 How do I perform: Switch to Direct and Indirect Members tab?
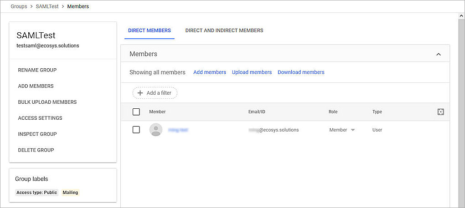coord(224,30)
